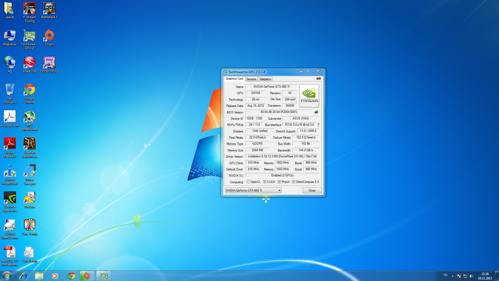Launch MSI Afterburner shortcut
The image size is (499, 281).
30,121
